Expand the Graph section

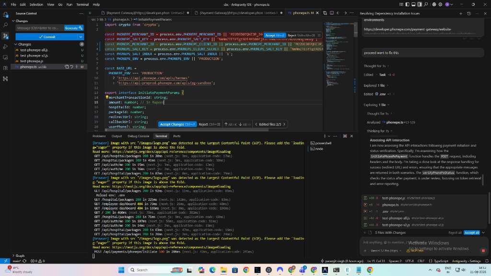pos(13,256)
